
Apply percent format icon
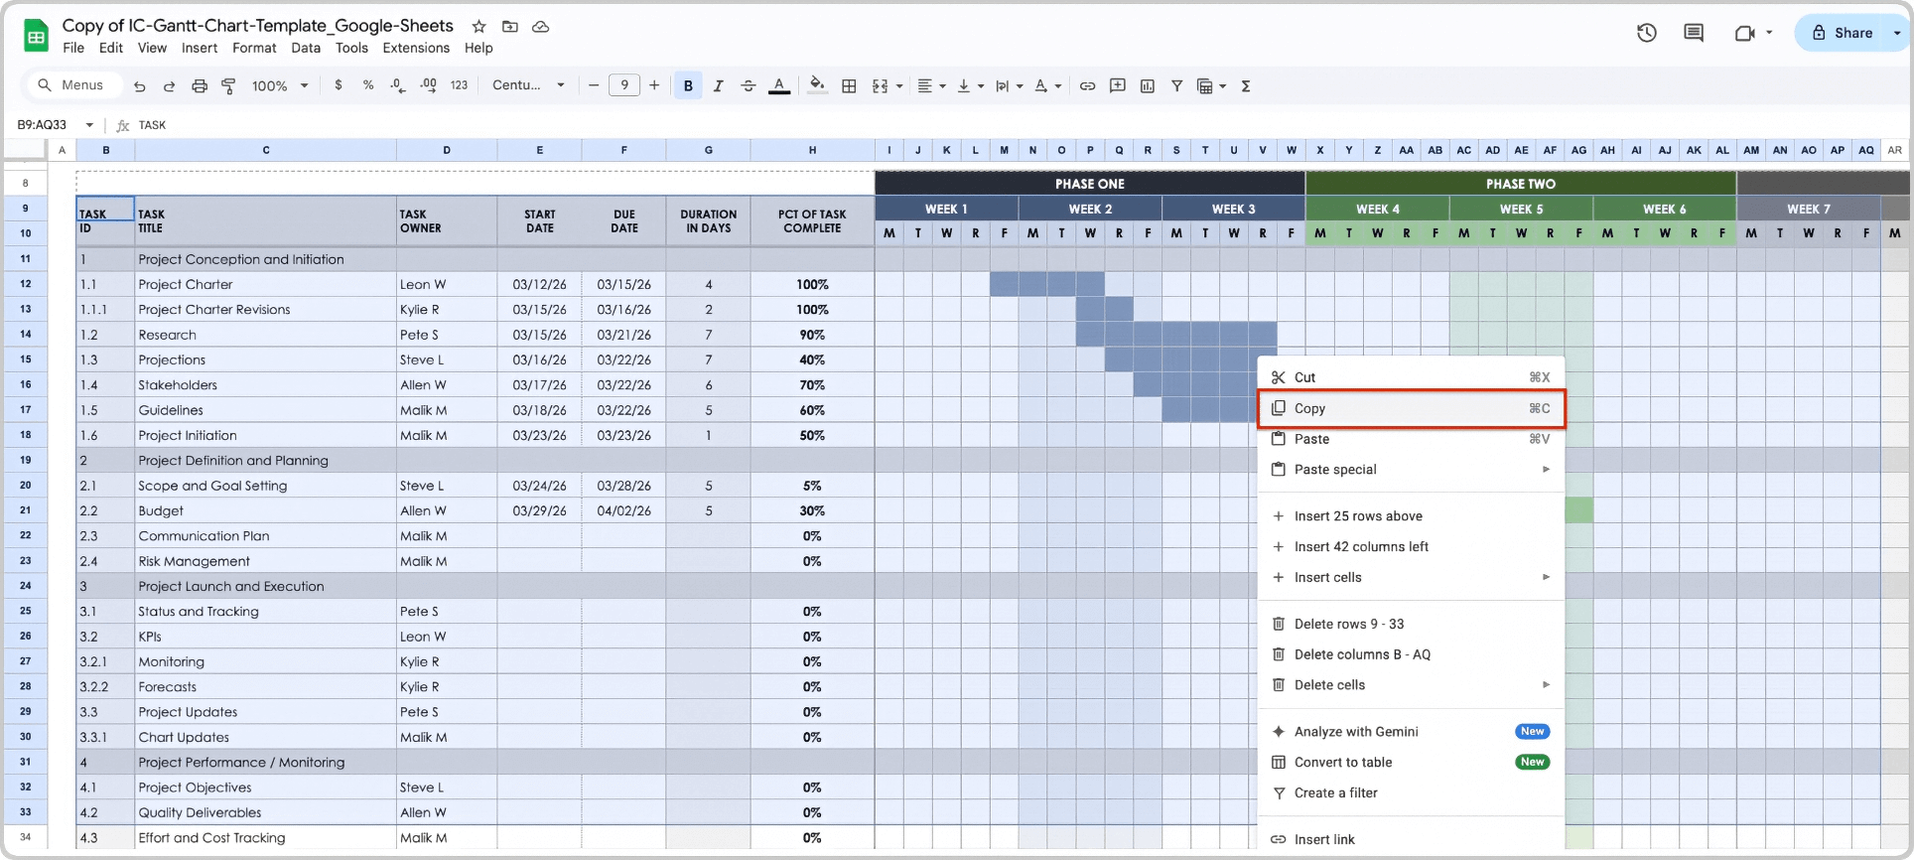coord(368,85)
